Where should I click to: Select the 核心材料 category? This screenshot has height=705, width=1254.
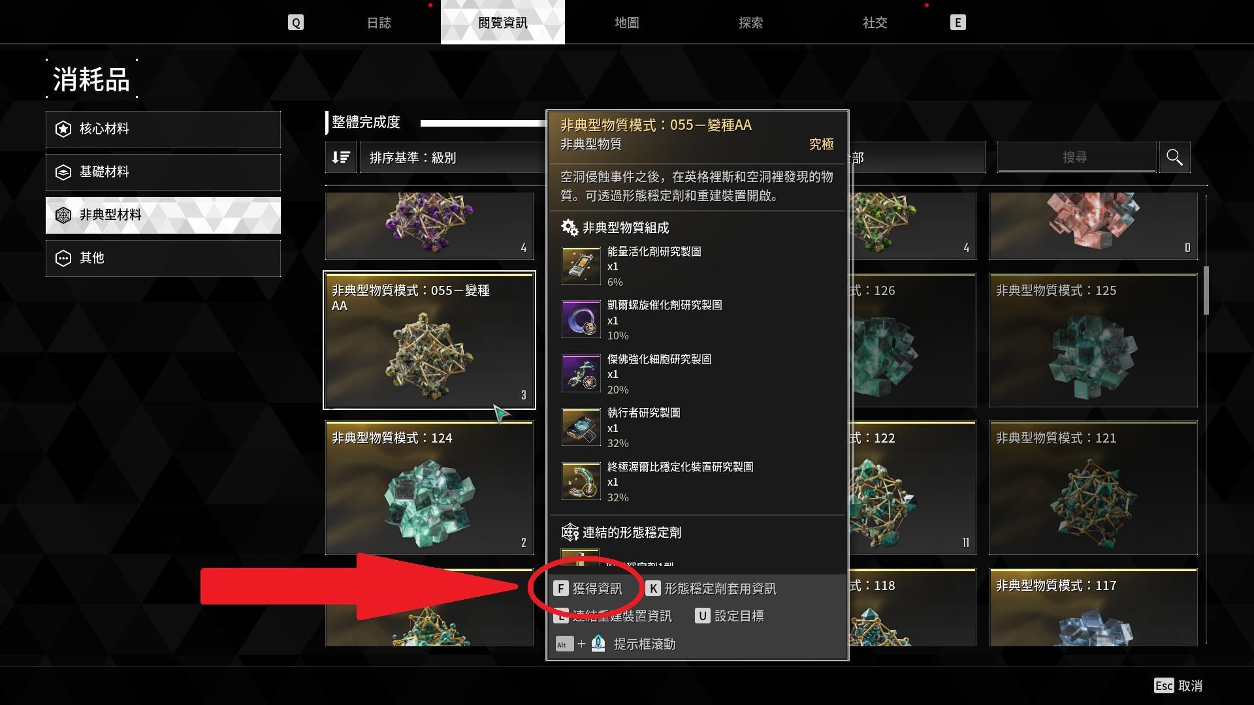point(163,129)
